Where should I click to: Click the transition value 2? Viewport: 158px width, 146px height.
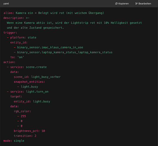click(35, 136)
